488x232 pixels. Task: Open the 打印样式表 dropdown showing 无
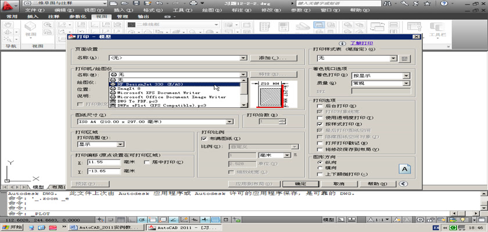pyautogui.click(x=357, y=59)
